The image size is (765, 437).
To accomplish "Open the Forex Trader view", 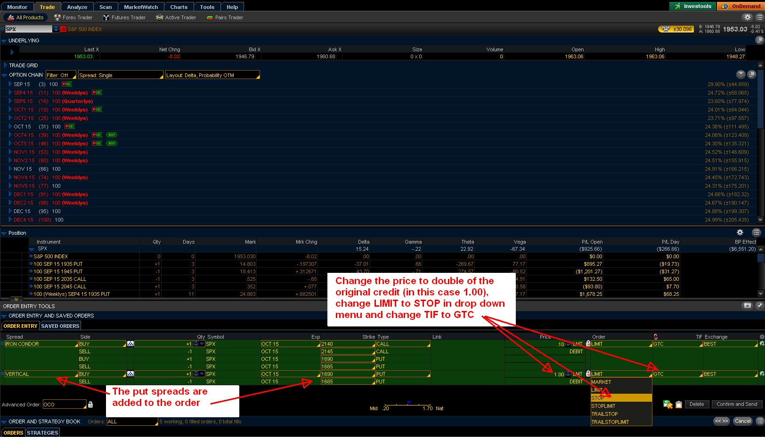I will pos(73,17).
